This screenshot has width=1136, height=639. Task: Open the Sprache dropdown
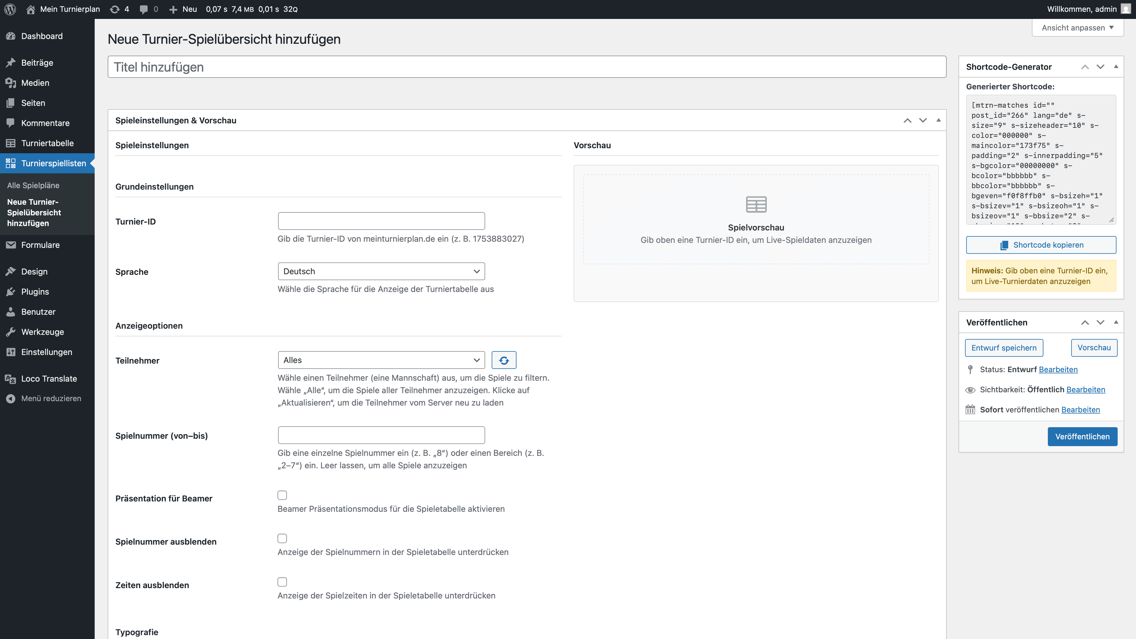pos(381,271)
